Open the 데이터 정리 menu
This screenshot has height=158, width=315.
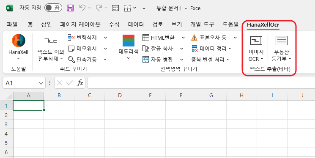click(211, 49)
